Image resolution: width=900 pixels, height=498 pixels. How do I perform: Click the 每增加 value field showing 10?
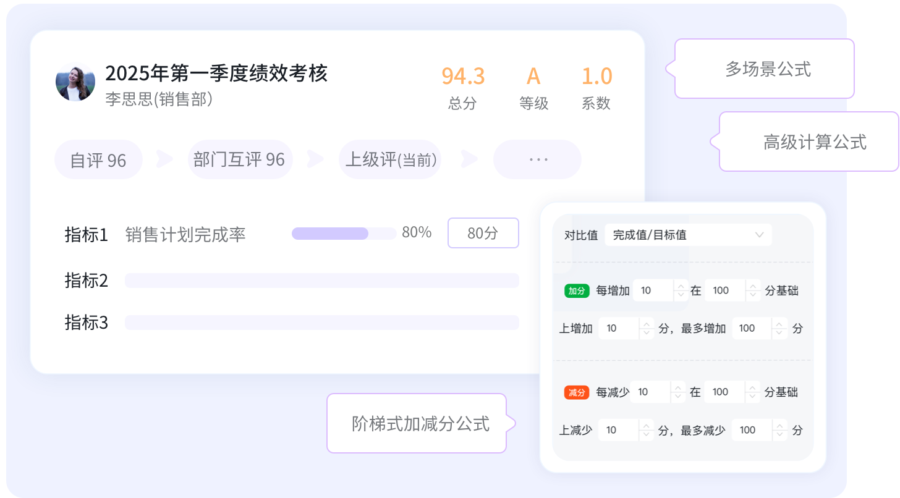653,290
